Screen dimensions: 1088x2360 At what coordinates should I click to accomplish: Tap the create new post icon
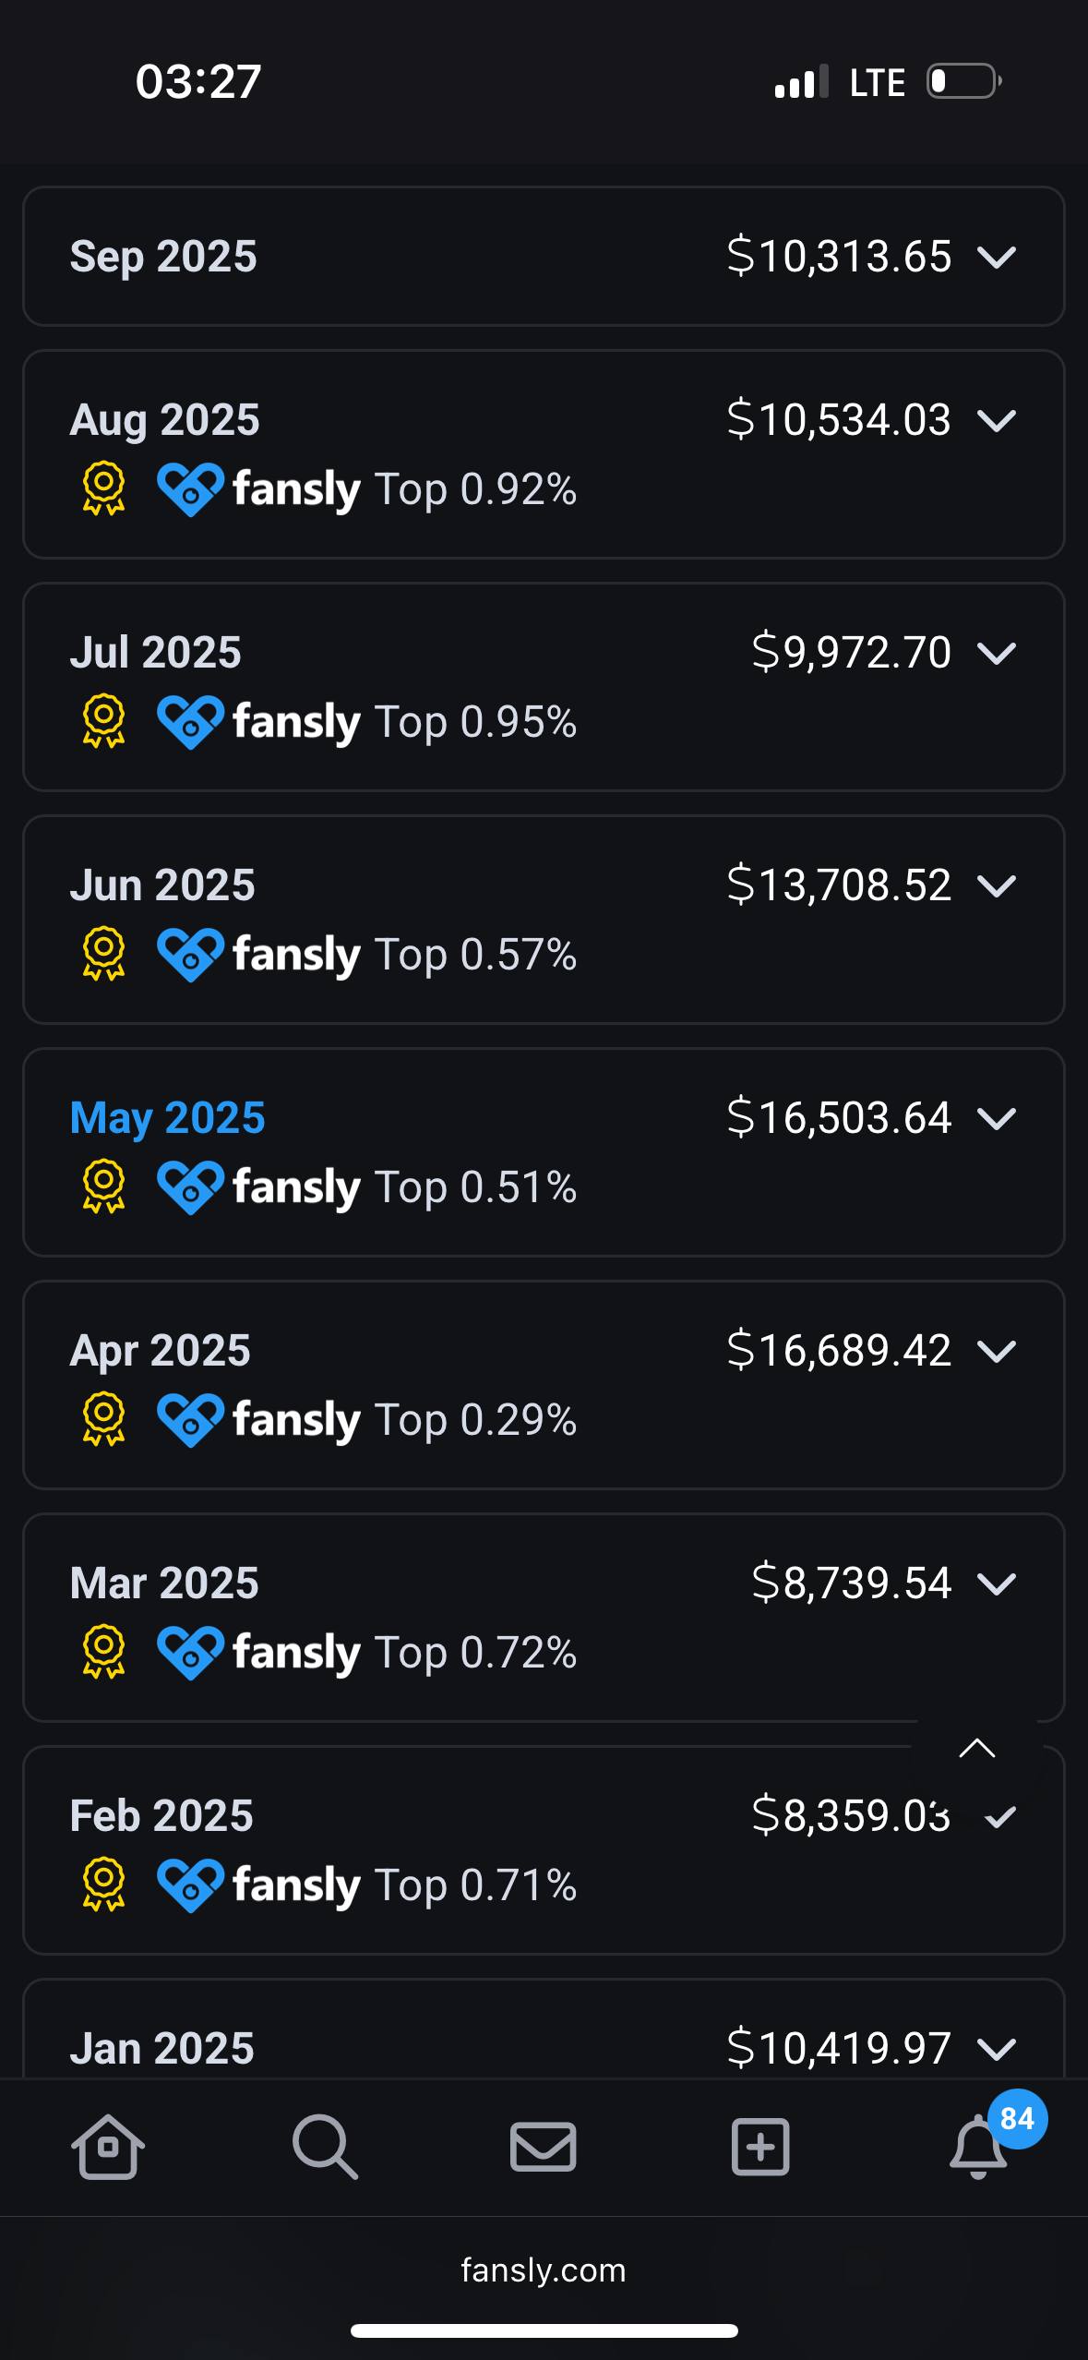click(760, 2147)
